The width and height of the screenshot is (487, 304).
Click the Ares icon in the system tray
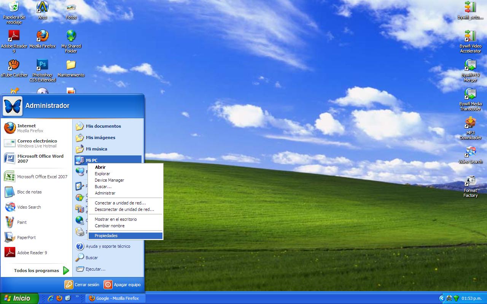[x=449, y=298]
